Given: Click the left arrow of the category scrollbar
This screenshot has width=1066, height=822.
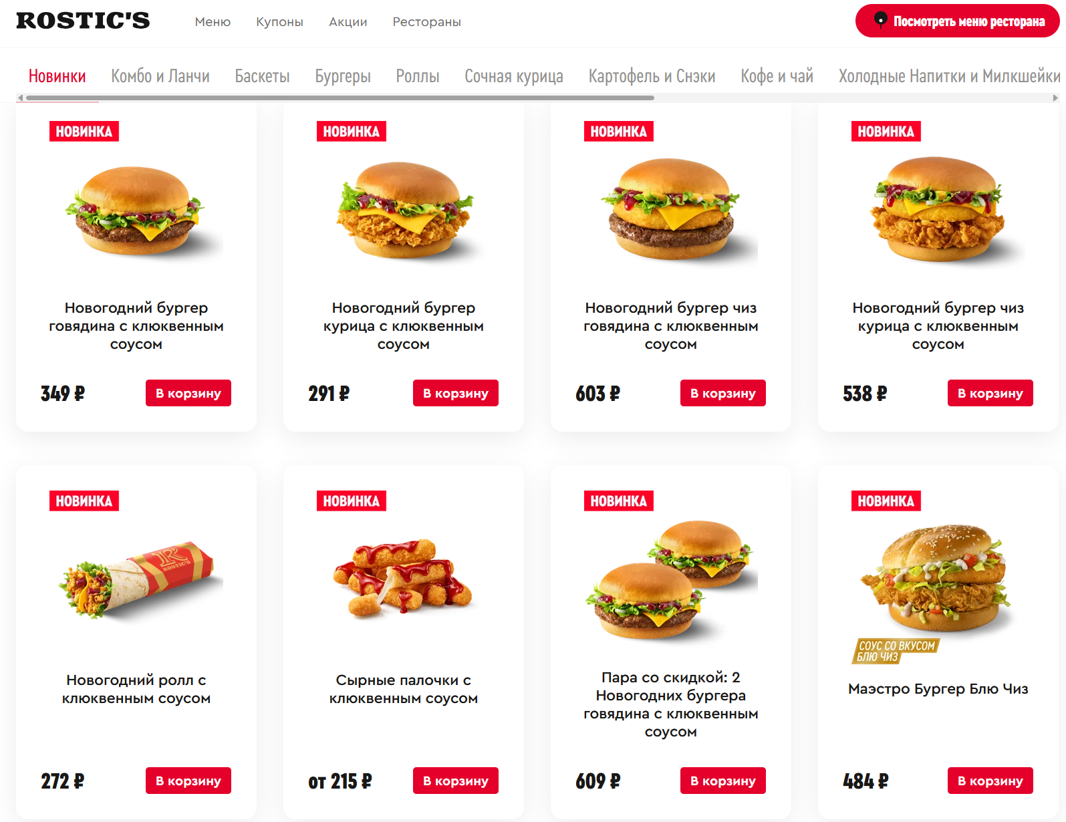Looking at the screenshot, I should pos(20,98).
